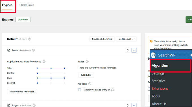Image resolution: width=192 pixels, height=107 pixels.
Task: Open help icon beside Pages 4 Attributes
Action: point(34,105)
